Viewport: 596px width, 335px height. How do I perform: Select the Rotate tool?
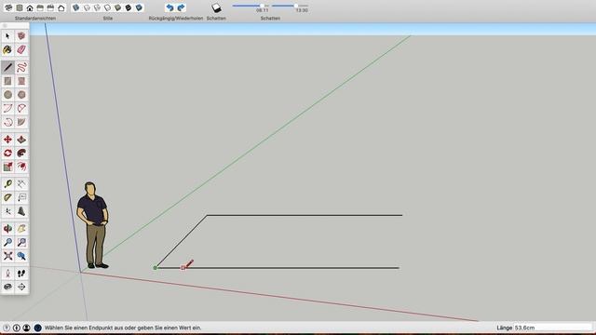pyautogui.click(x=7, y=153)
